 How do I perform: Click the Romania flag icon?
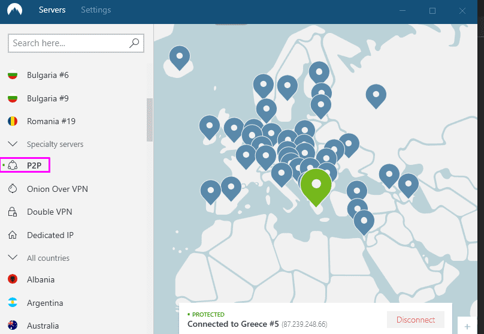click(x=13, y=121)
